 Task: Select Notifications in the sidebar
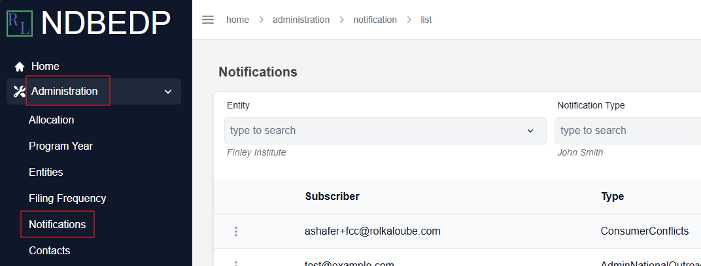tap(58, 224)
